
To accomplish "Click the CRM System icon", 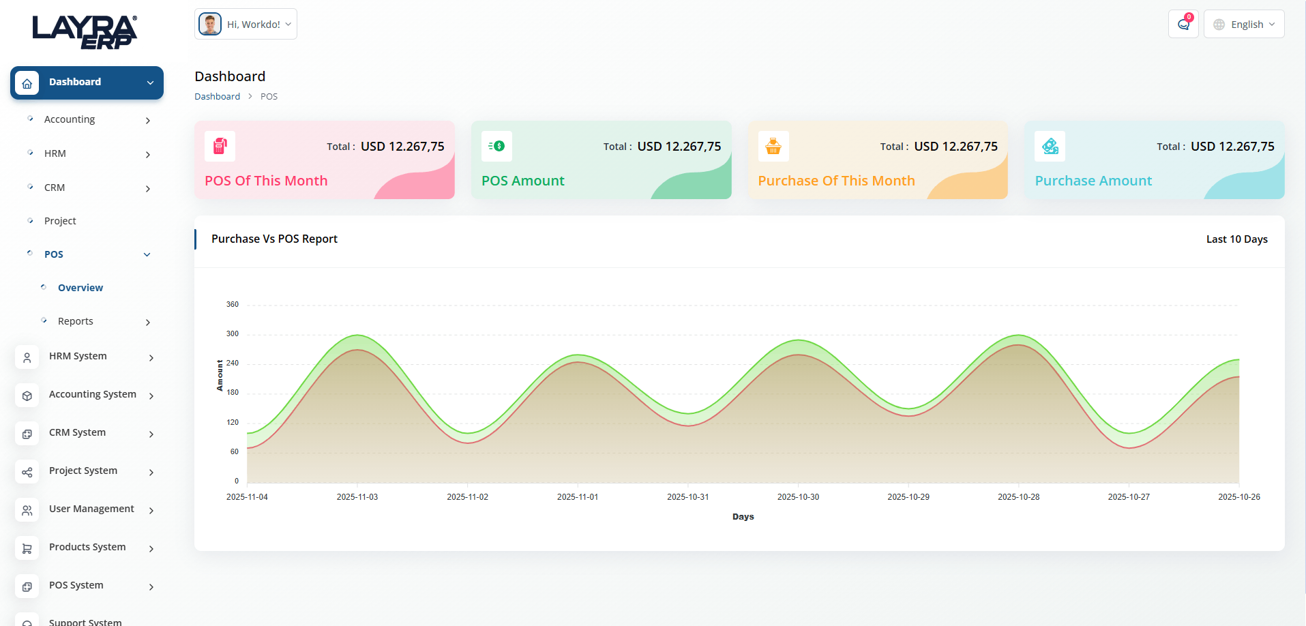I will coord(27,434).
